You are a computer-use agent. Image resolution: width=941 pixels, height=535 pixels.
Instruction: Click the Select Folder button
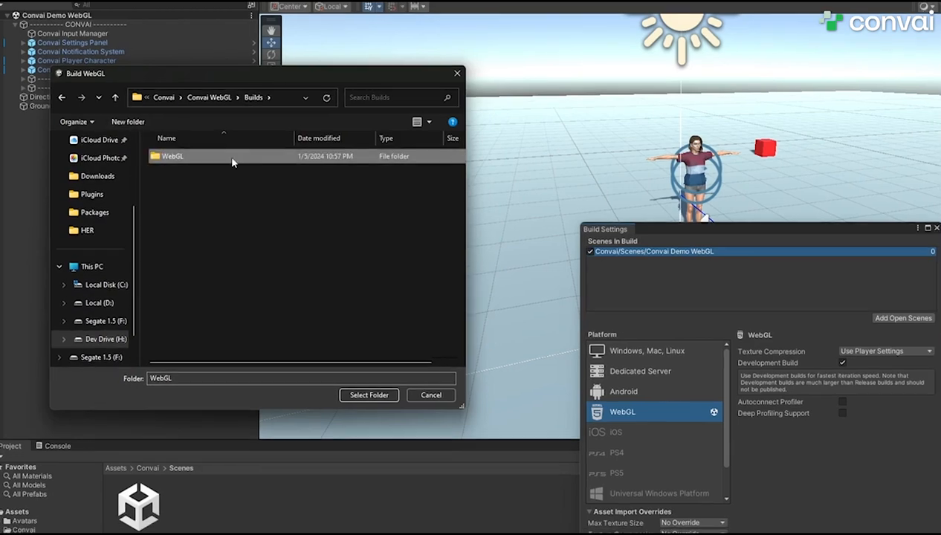click(x=369, y=395)
